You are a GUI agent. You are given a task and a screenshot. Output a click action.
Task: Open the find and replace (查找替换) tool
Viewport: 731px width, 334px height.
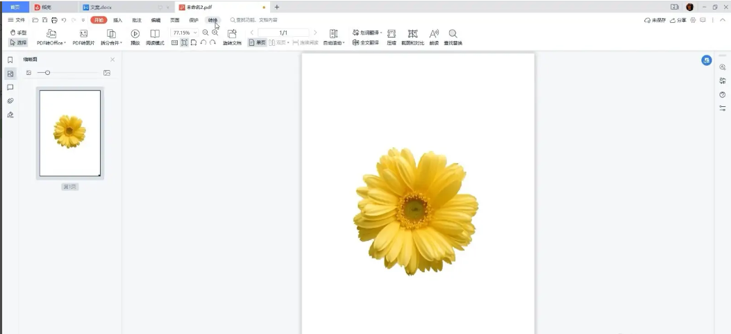[453, 33]
